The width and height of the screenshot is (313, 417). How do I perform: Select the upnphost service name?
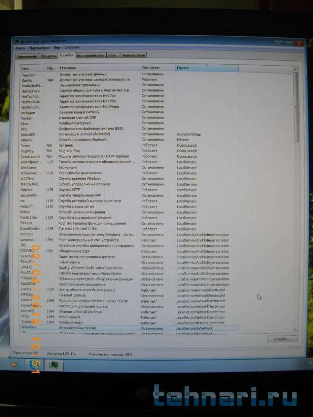pyautogui.click(x=28, y=240)
